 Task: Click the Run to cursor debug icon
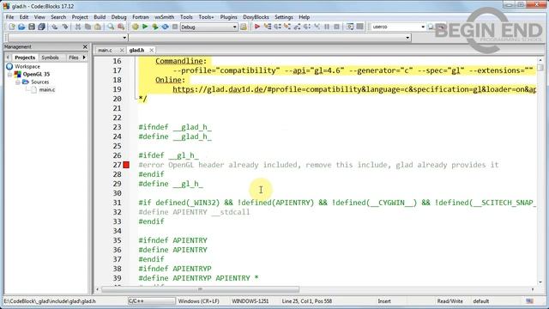[x=268, y=27]
